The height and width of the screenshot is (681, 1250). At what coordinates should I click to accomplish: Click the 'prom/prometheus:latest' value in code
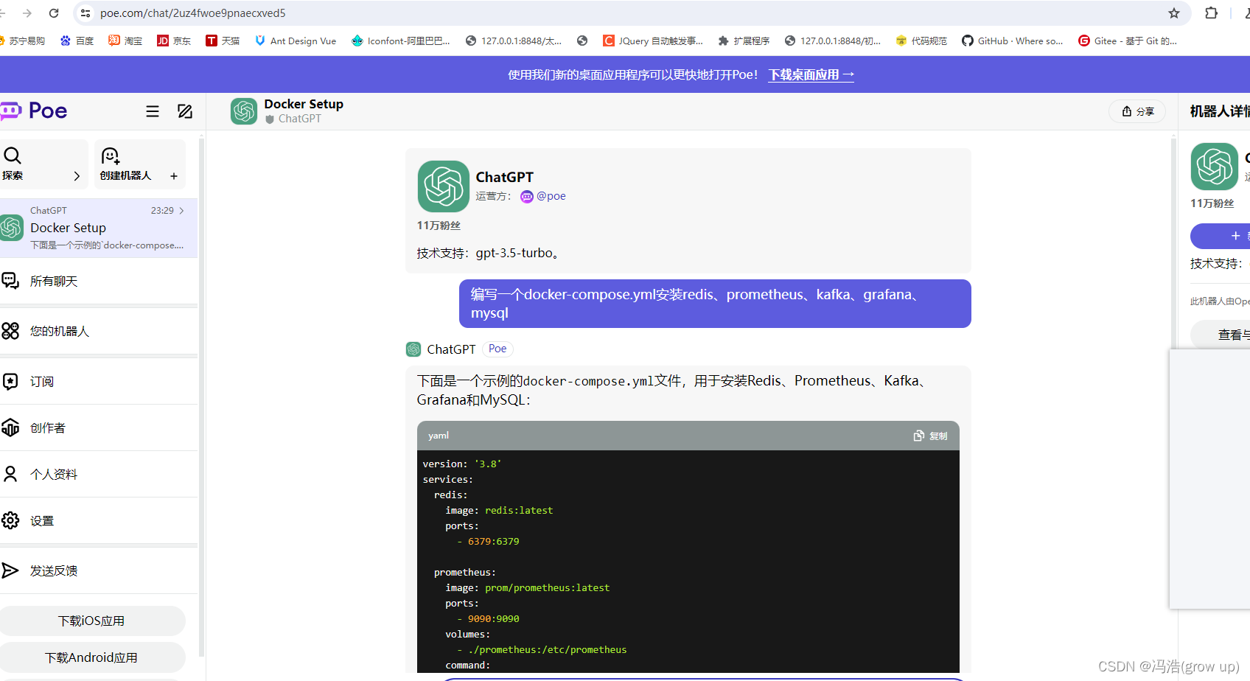coord(547,587)
